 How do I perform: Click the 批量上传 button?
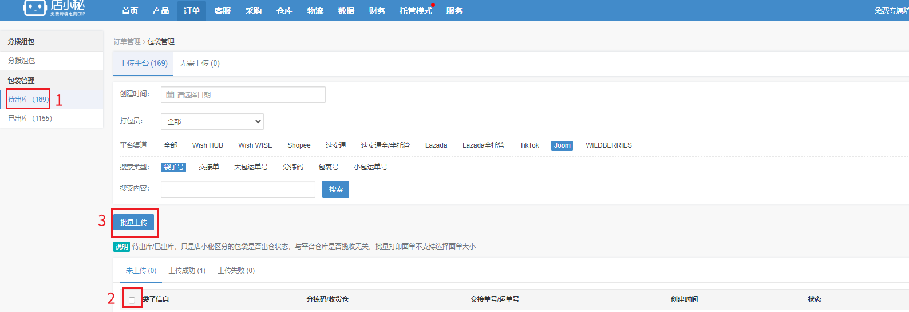tap(133, 222)
